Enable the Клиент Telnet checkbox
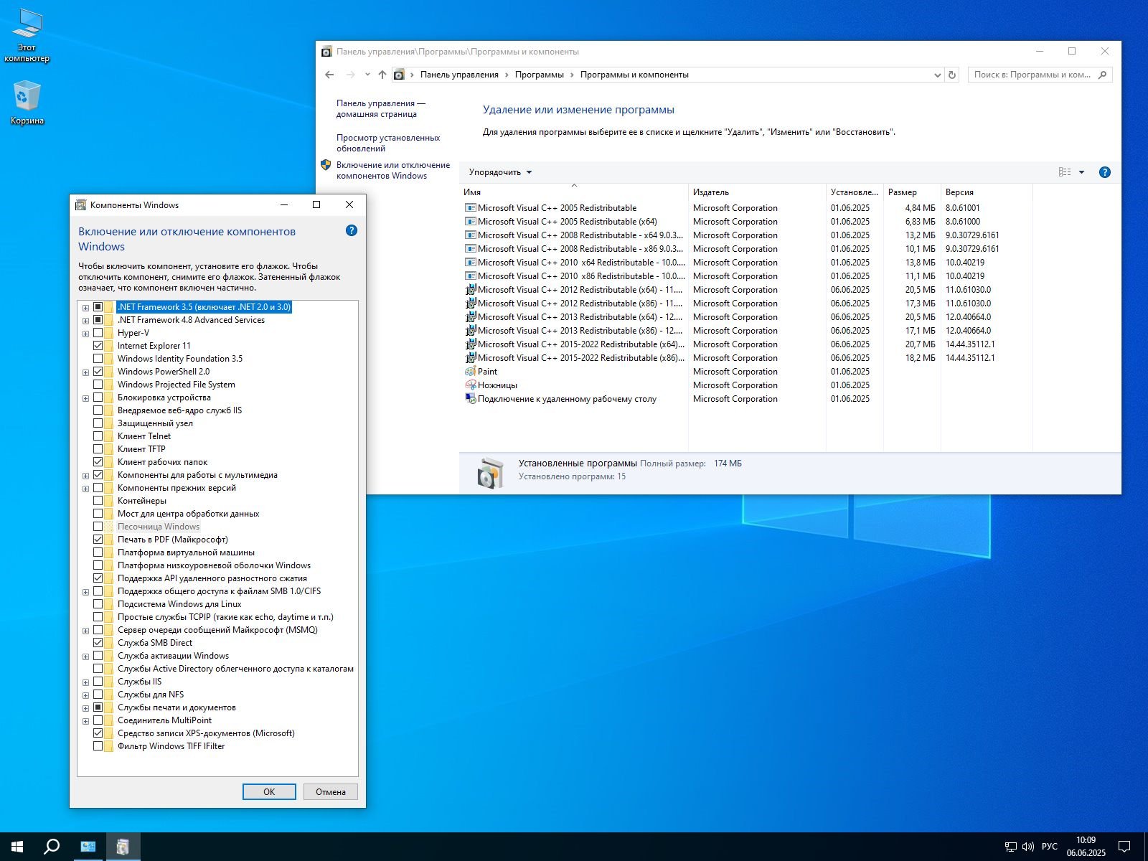 pos(98,436)
